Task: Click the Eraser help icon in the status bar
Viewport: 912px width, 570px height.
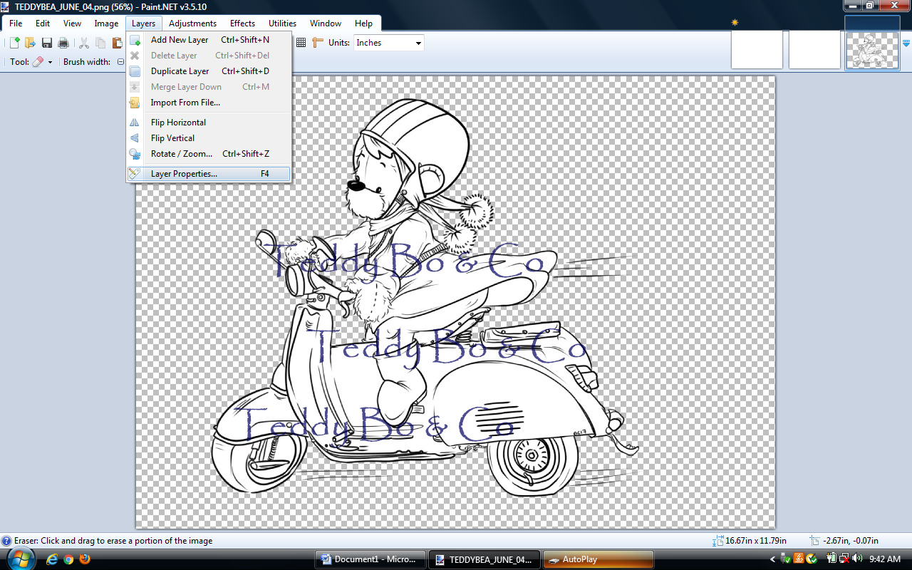Action: 6,541
